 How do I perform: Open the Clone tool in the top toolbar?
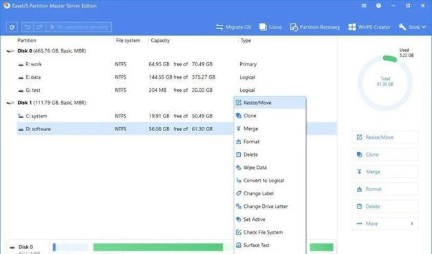[271, 27]
